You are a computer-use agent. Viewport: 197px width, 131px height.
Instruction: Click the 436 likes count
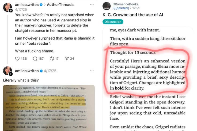coord(24,59)
